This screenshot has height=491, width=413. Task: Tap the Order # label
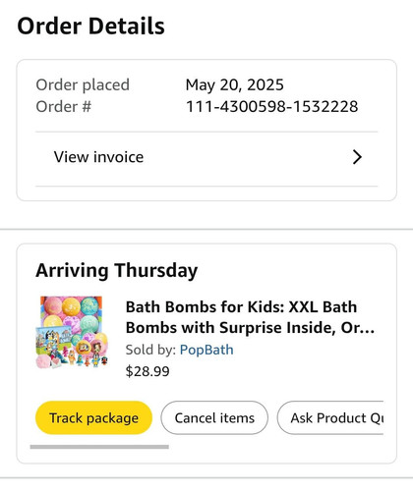click(64, 107)
